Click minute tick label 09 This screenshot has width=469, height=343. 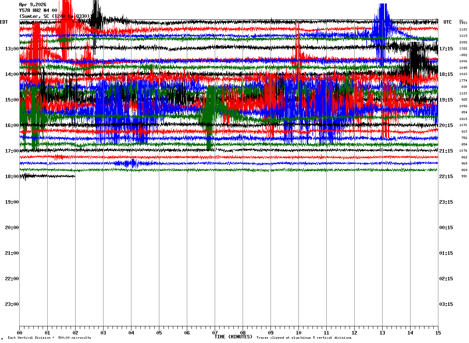coord(271,333)
